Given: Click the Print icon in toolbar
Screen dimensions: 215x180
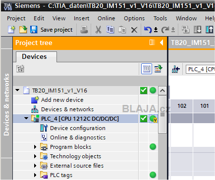Looking at the screenshot, I should pyautogui.click(x=84, y=30).
